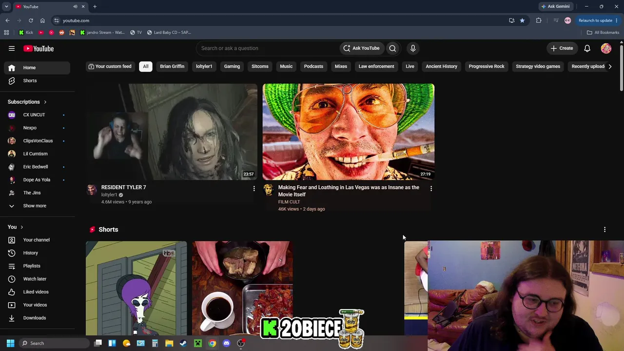Select the Ancient History filter chip
The width and height of the screenshot is (624, 351).
(442, 66)
